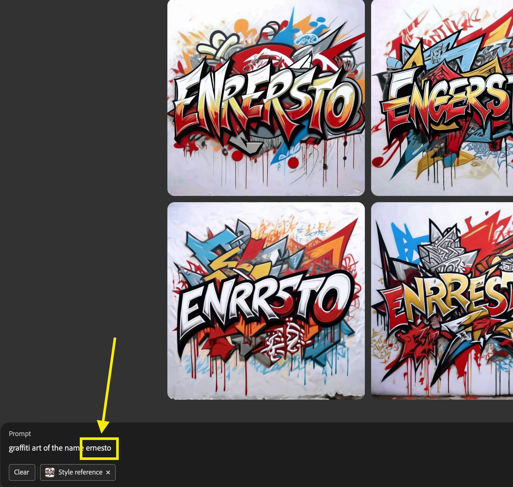Screen dimensions: 513x487
Task: Select the ENRREST gold lettering image
Action: [x=442, y=301]
